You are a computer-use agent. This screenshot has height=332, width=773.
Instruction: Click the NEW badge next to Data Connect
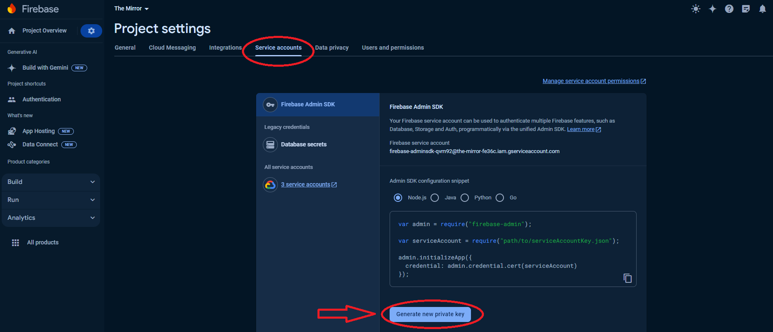click(69, 145)
